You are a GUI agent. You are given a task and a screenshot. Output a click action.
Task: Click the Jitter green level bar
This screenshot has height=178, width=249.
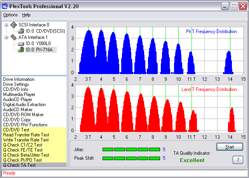click(131, 149)
